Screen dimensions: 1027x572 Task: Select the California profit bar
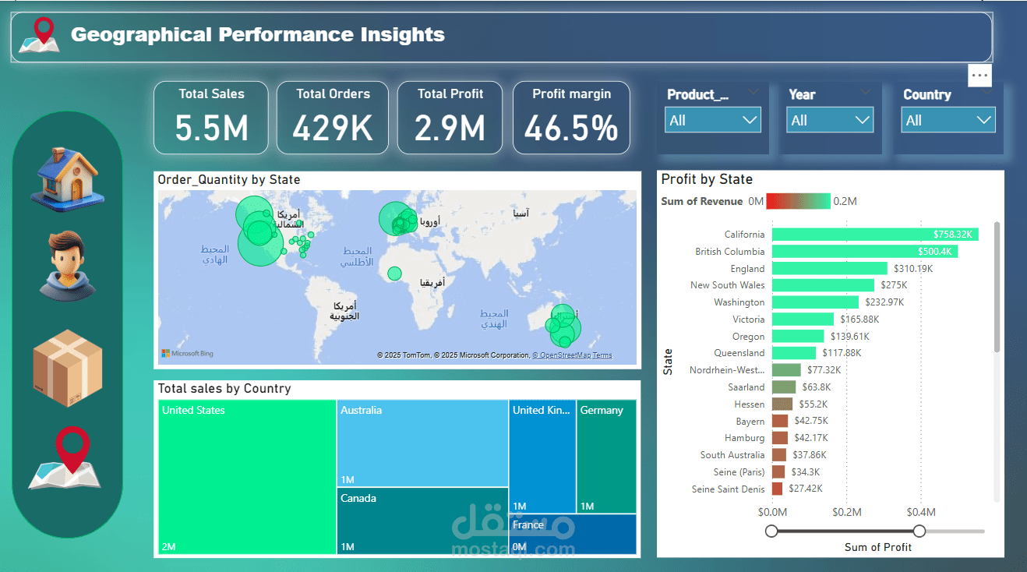pyautogui.click(x=875, y=235)
